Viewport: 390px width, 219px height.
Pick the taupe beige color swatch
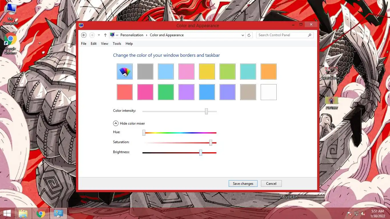(248, 92)
